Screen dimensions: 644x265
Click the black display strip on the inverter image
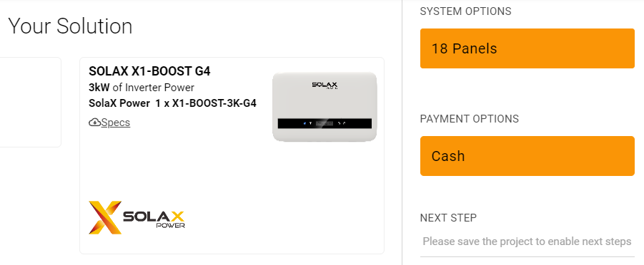[x=325, y=123]
